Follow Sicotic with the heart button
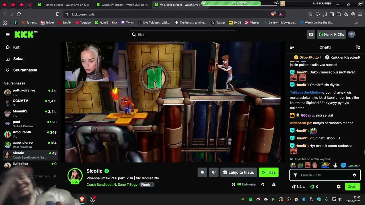365x205 pixels. (214, 172)
